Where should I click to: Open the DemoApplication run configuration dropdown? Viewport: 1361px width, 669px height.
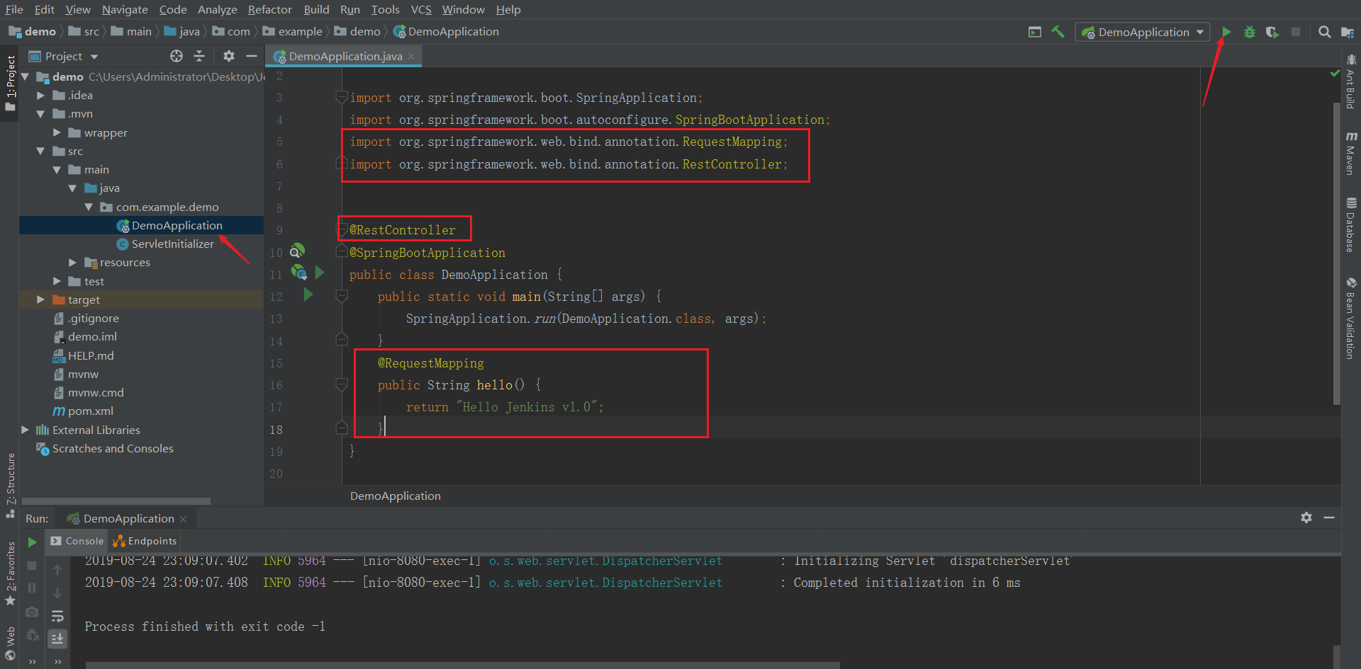click(x=1142, y=32)
